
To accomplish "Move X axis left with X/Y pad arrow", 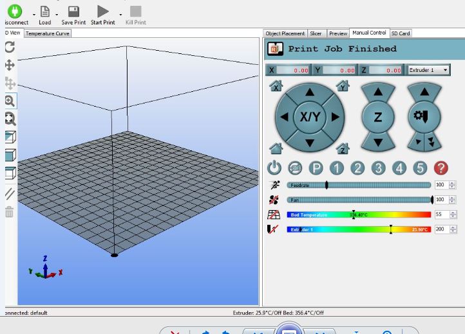I will [284, 117].
